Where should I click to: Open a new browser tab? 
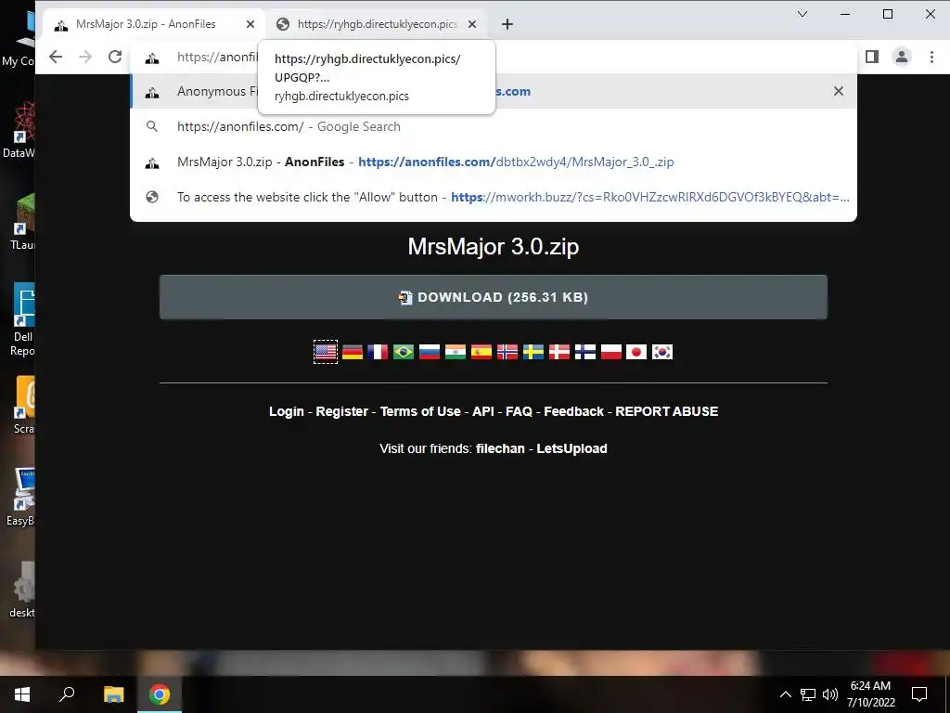point(507,24)
